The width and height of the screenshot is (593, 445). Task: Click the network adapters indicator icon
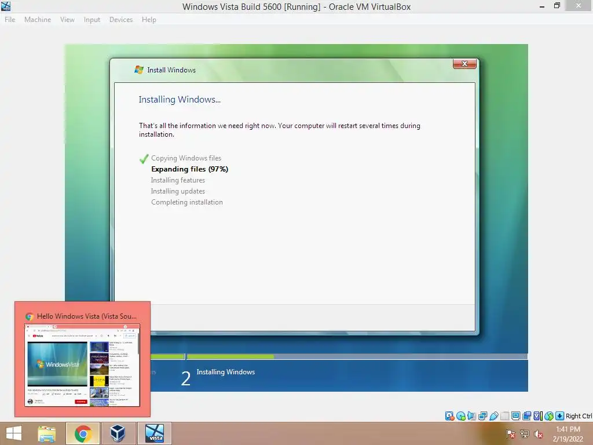[482, 416]
